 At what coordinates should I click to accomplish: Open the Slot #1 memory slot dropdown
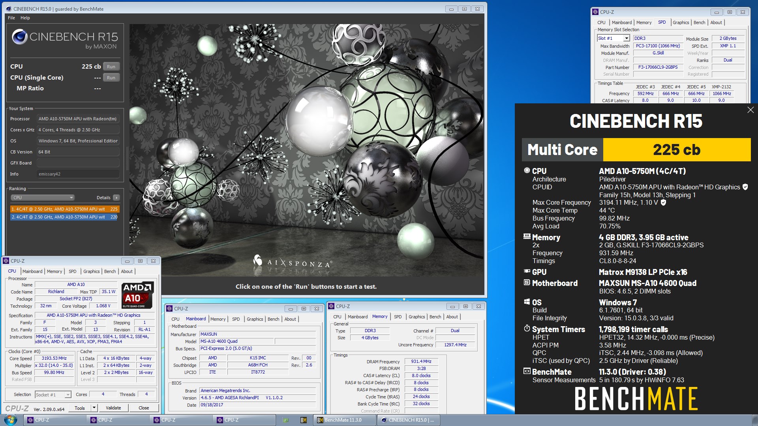point(626,38)
